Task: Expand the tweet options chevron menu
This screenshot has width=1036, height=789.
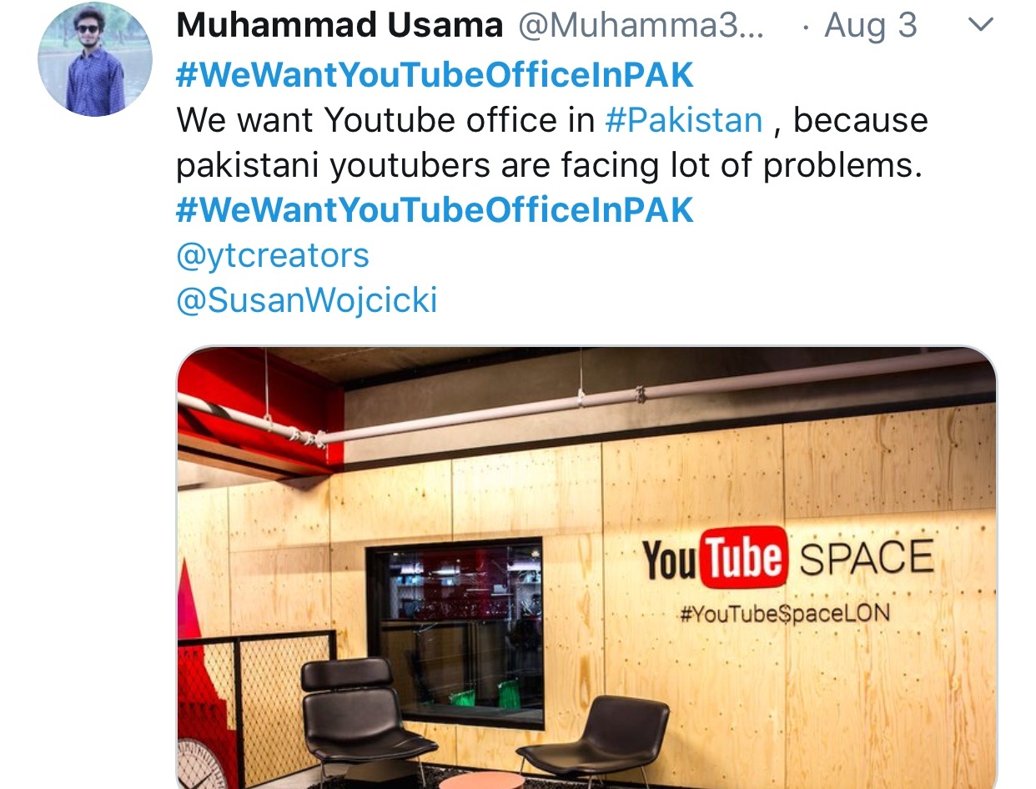Action: pos(983,25)
